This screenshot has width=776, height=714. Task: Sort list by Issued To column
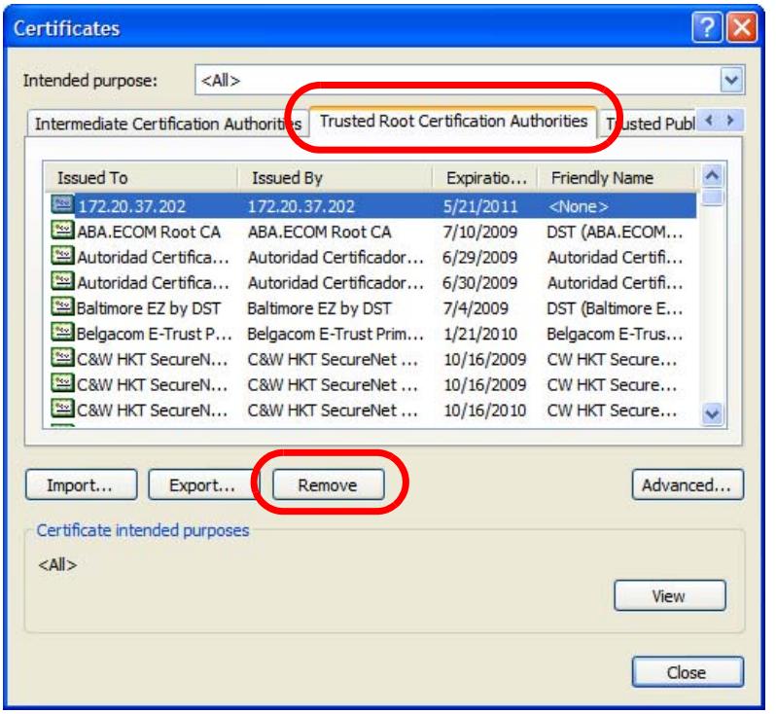(141, 178)
